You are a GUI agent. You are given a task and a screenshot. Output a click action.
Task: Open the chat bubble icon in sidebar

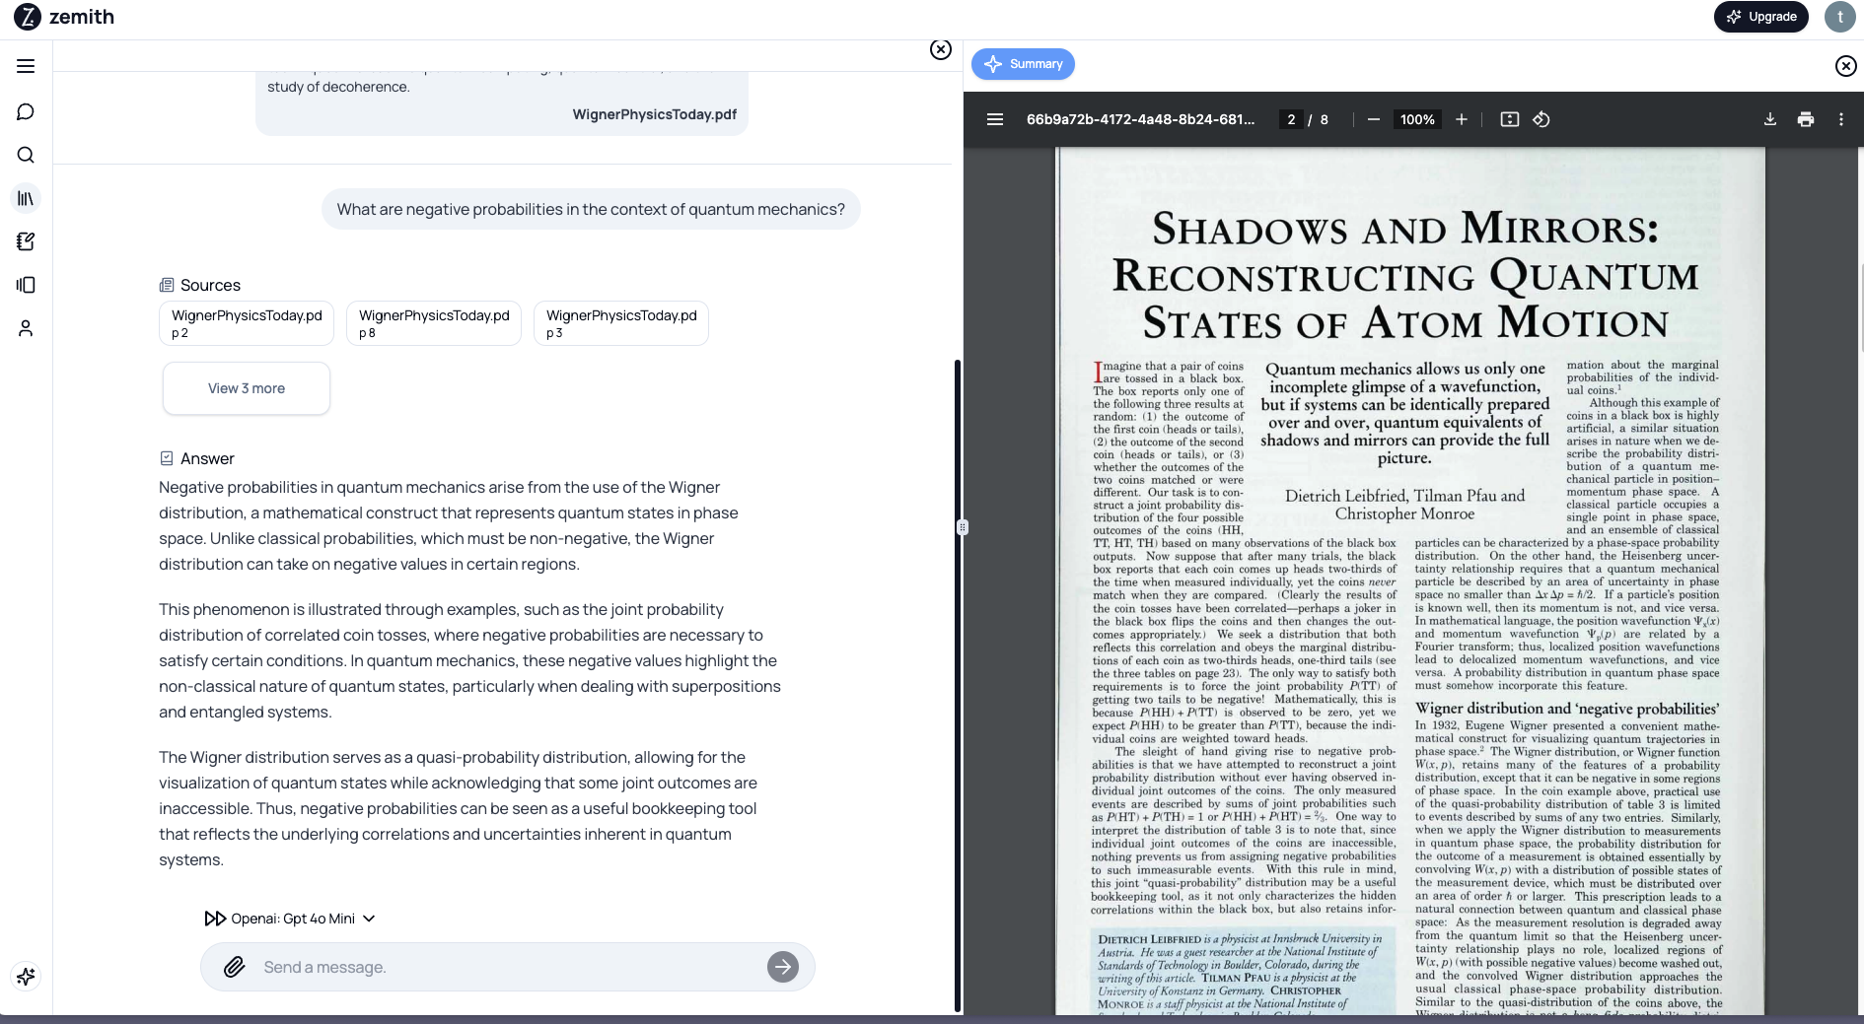26,111
